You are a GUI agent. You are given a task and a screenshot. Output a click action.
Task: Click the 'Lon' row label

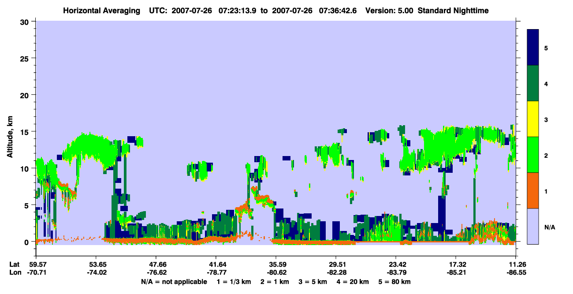pos(15,272)
